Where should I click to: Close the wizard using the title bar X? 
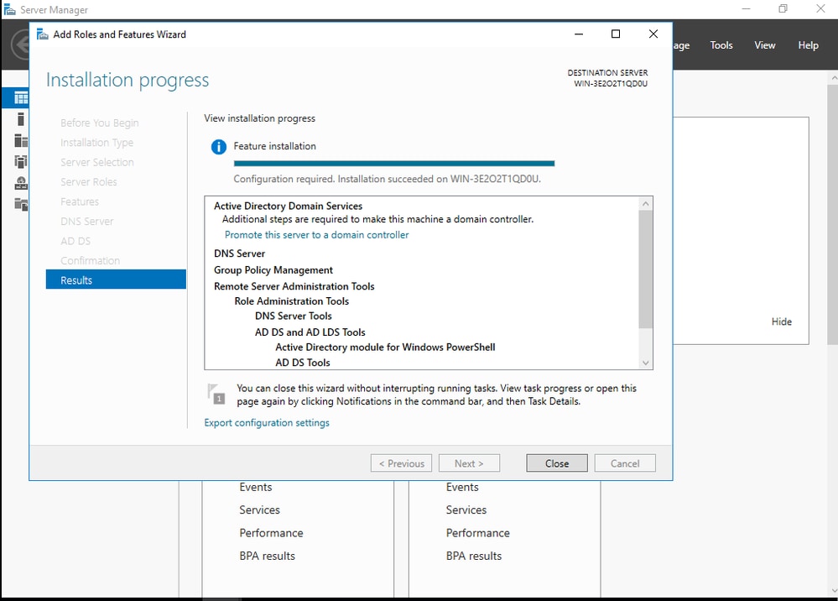653,34
